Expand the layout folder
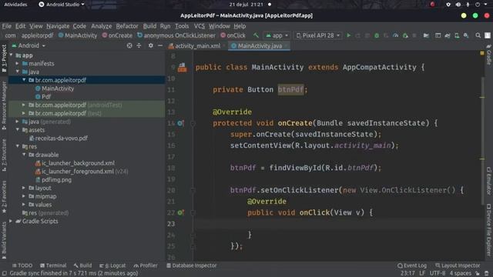Image resolution: width=493 pixels, height=277 pixels. 24,188
